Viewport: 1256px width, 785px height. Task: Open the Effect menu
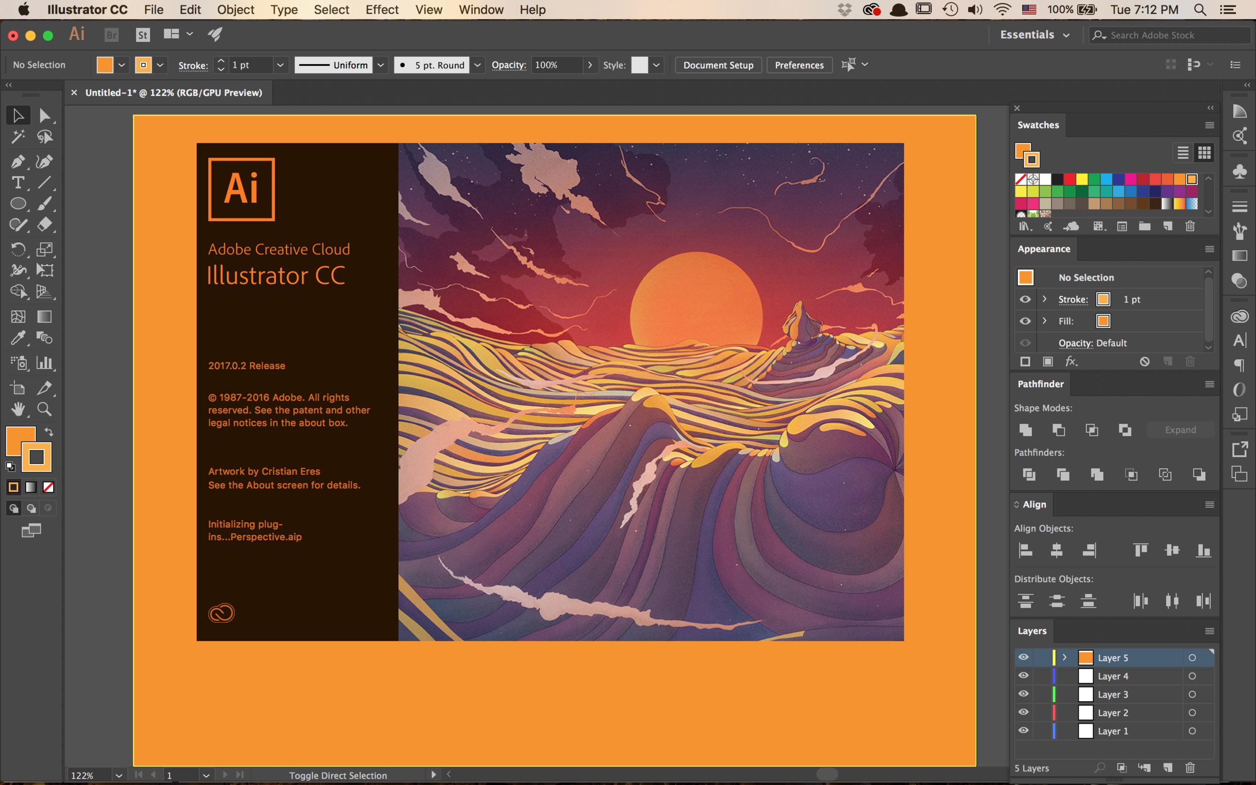(x=382, y=10)
